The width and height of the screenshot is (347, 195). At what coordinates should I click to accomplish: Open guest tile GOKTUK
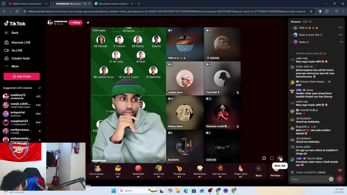222,146
